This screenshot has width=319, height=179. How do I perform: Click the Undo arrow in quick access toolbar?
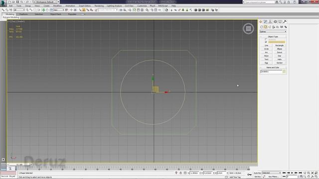tap(21, 2)
